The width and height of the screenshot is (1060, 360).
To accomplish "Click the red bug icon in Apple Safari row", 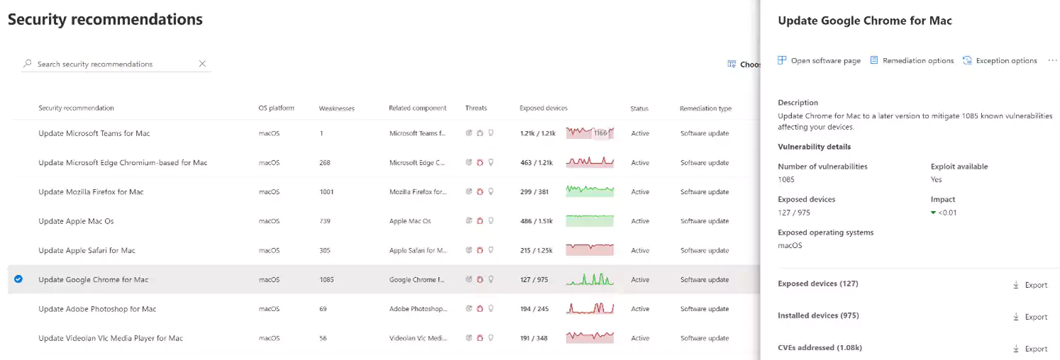I will (479, 250).
